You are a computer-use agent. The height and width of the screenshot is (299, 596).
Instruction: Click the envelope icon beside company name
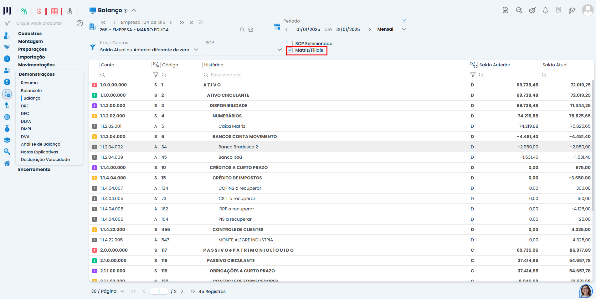251,30
